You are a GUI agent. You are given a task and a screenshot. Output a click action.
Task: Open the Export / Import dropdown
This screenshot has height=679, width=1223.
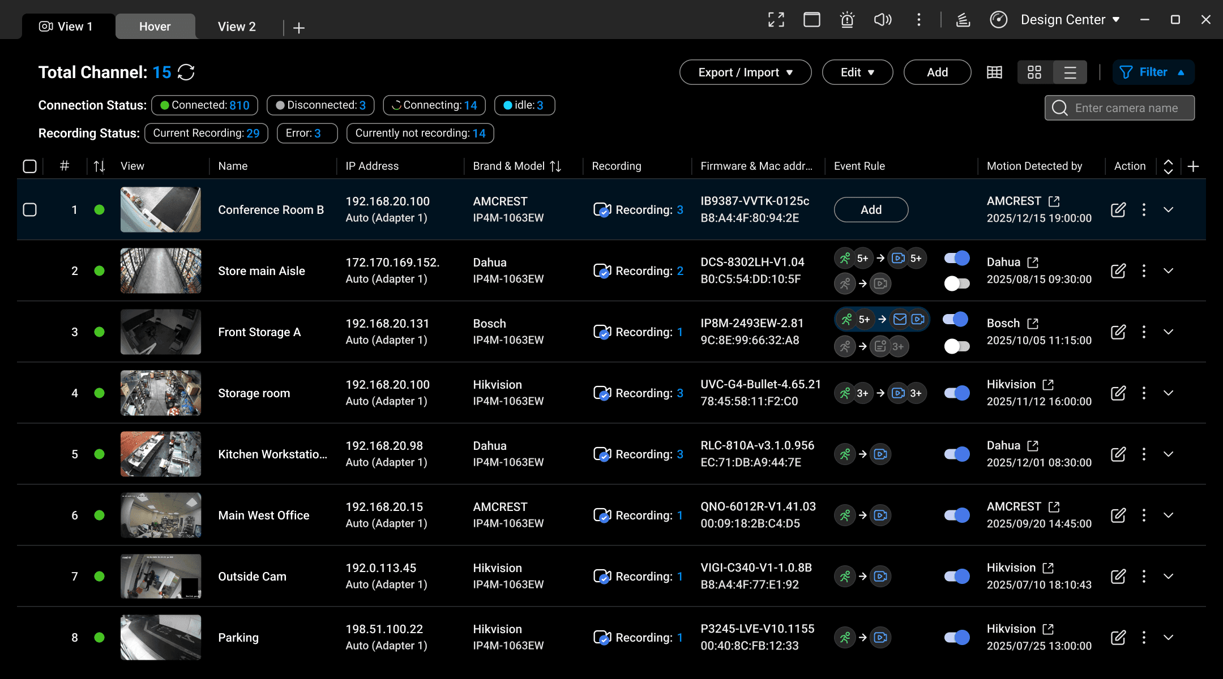745,72
